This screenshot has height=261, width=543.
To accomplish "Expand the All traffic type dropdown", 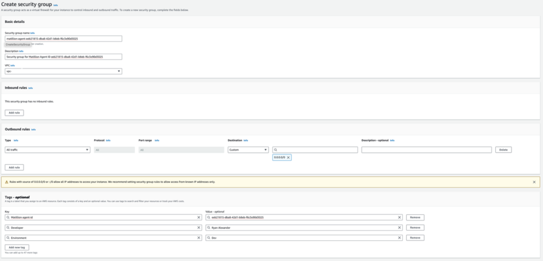I will [x=47, y=150].
